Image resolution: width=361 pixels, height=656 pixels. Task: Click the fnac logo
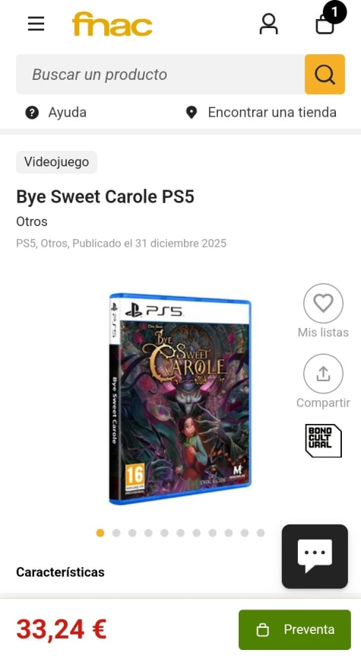(112, 24)
